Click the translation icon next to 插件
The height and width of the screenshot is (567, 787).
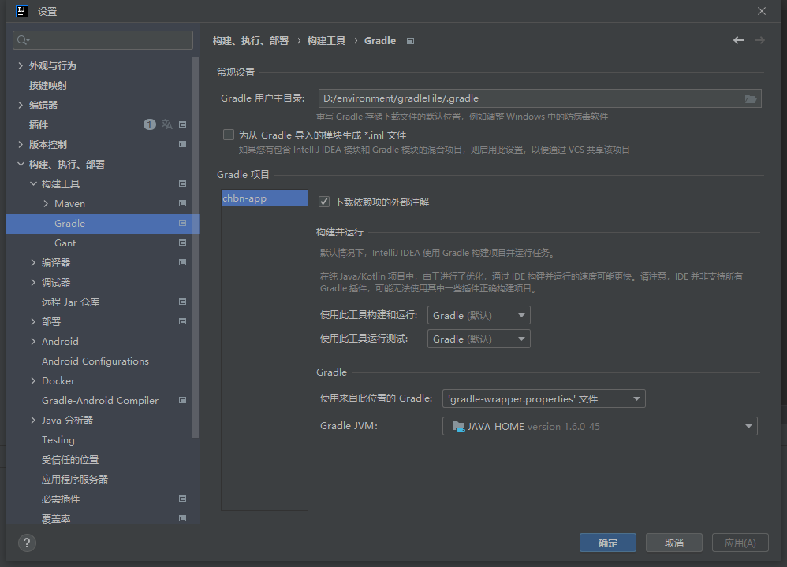pyautogui.click(x=166, y=124)
